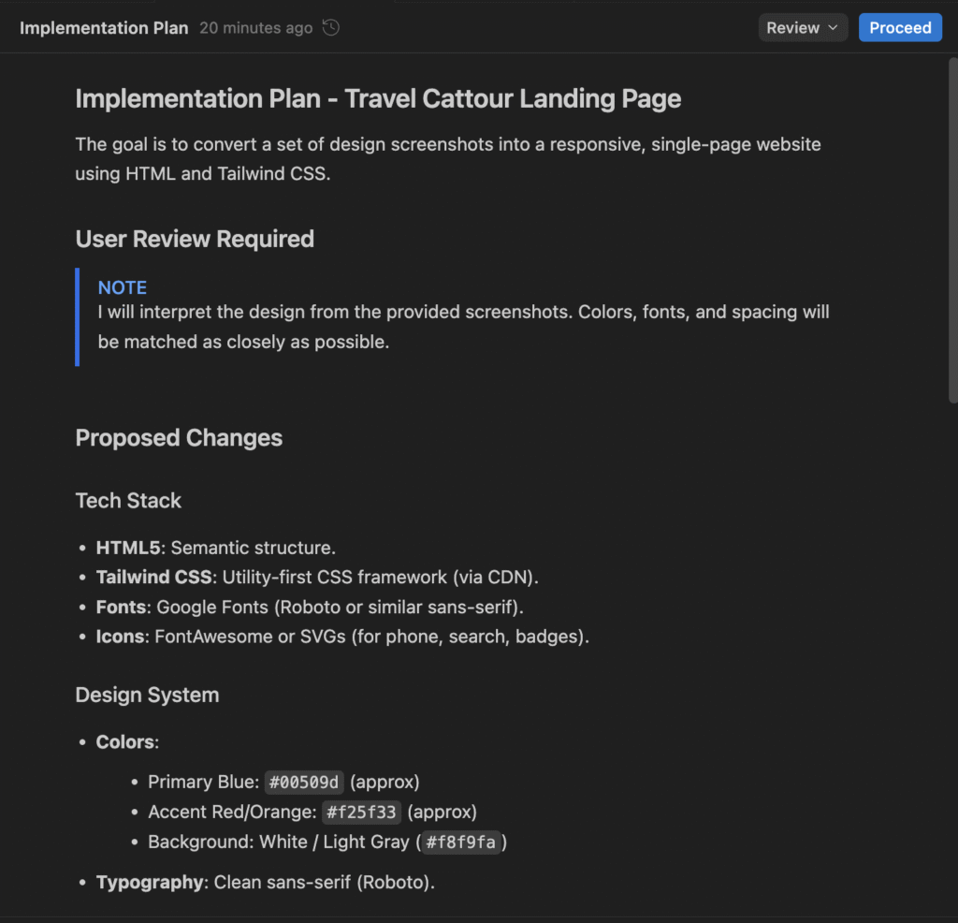
Task: Click the #f8f9fa background color code
Action: 460,842
